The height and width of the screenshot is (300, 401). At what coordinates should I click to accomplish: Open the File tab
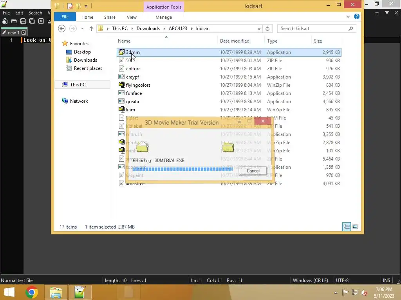click(x=65, y=17)
